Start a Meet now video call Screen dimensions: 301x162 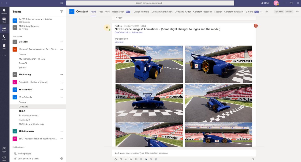pyautogui.click(x=136, y=159)
